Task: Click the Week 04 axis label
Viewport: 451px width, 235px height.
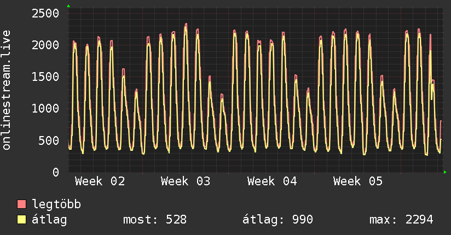Action: (x=272, y=181)
